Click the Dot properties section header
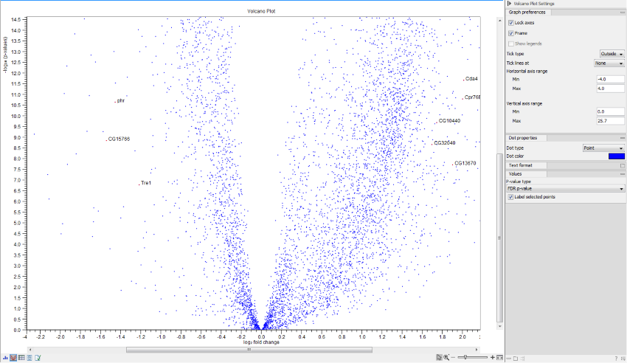The width and height of the screenshot is (627, 363). click(525, 138)
